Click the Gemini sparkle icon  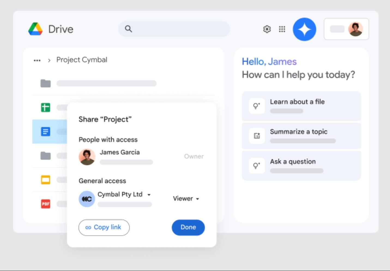coord(304,29)
